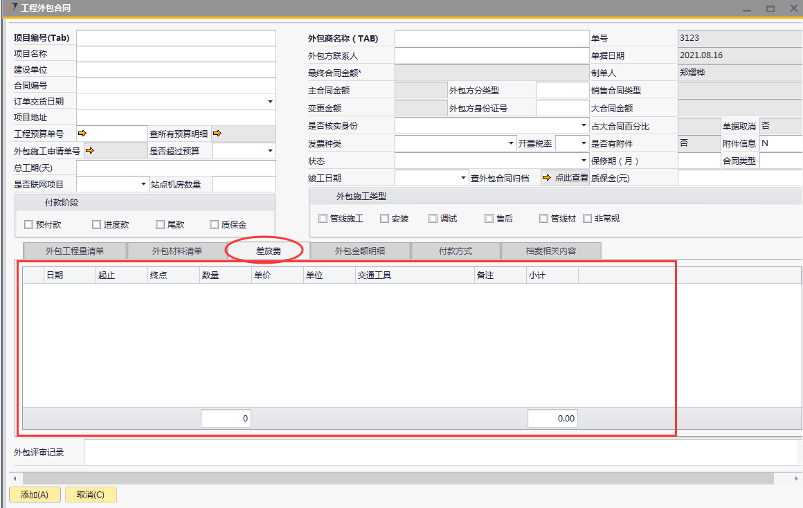Screen dimensions: 803x508
Task: Click the arrow icon next to 查所有预算明细
Action: (x=217, y=134)
